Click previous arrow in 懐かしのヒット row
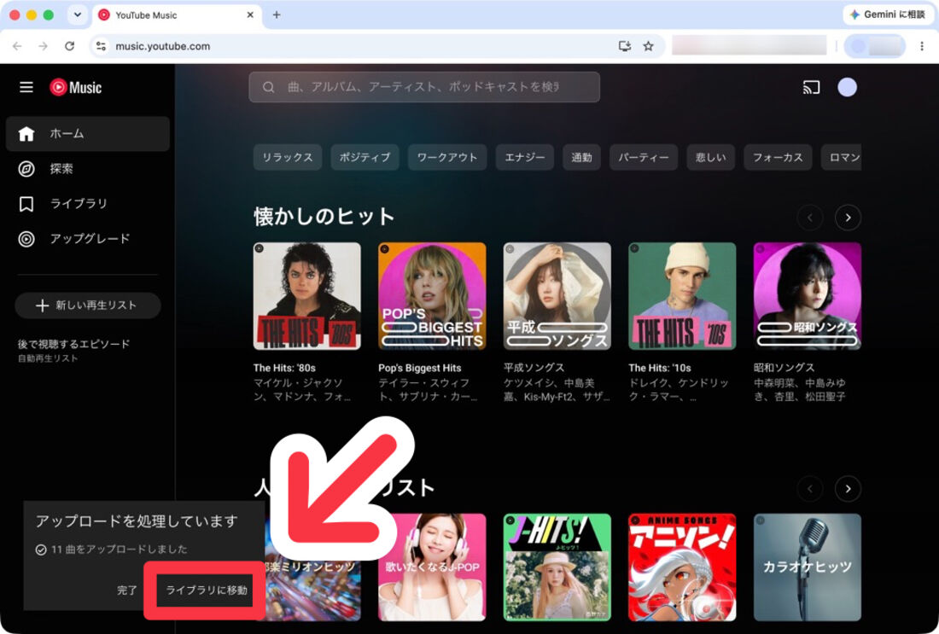939x634 pixels. (809, 218)
